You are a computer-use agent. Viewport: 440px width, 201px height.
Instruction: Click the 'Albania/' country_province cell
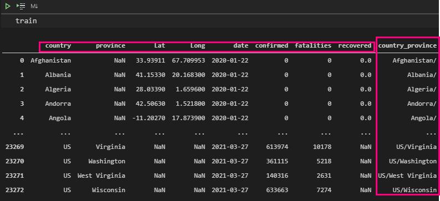422,75
